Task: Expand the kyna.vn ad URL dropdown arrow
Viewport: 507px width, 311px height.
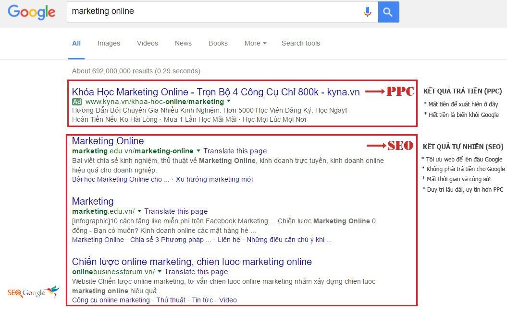Action: coord(229,101)
